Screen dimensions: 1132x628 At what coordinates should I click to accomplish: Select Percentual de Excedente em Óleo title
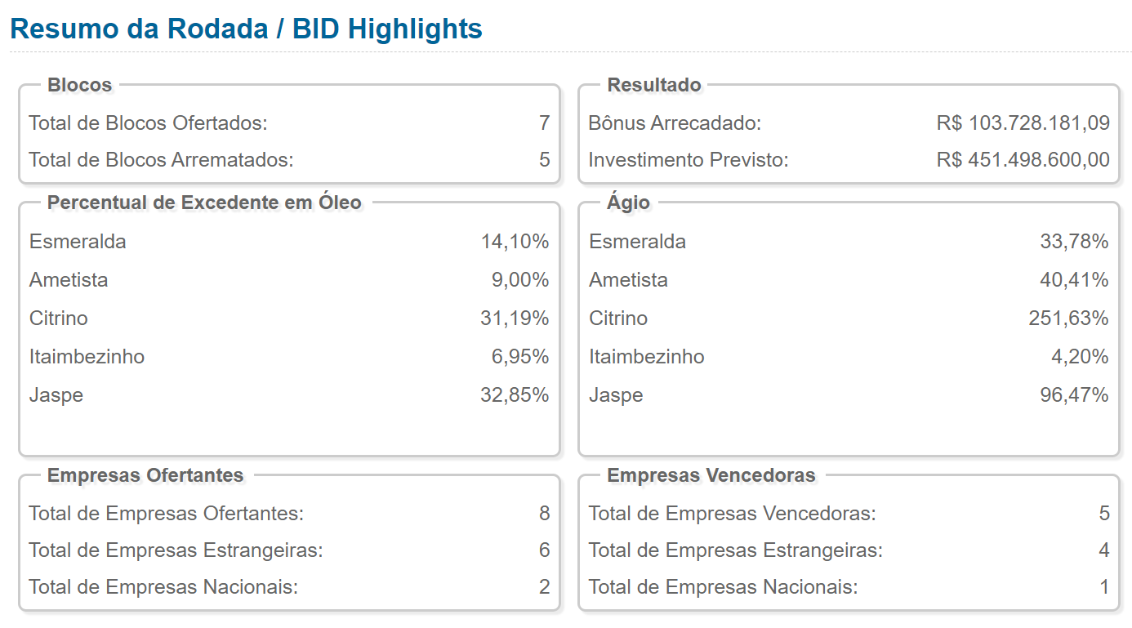[x=204, y=203]
